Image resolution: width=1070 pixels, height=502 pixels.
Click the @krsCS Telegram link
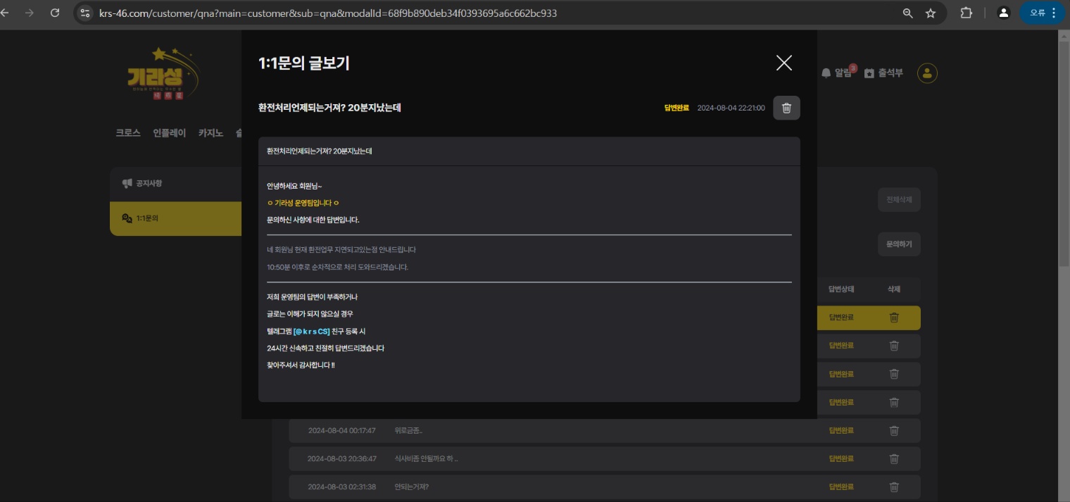coord(312,332)
